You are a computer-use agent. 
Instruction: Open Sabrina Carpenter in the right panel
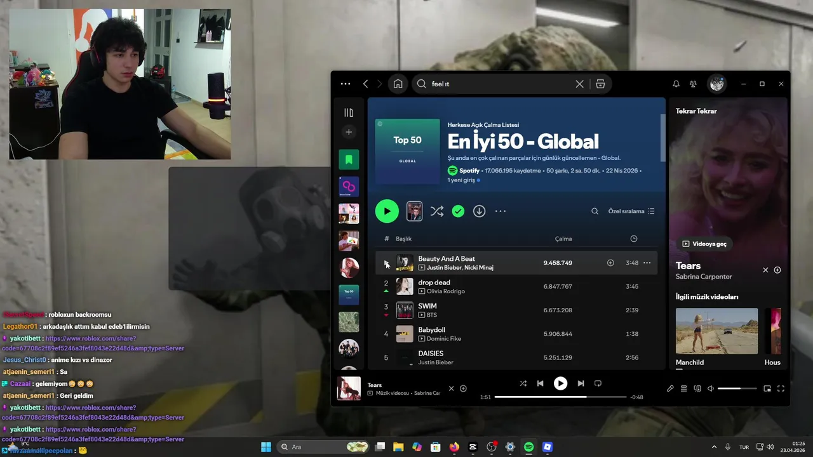coord(704,277)
